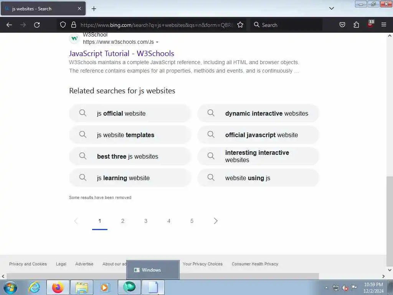The width and height of the screenshot is (393, 295).
Task: Click the scroll-left arrow of horizontal scrollbar
Action: click(x=3, y=276)
